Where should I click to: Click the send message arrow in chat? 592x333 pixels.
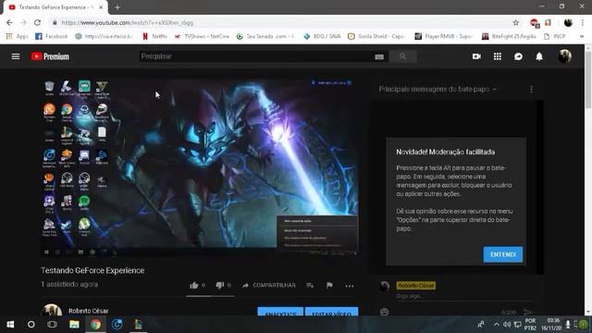tap(527, 312)
